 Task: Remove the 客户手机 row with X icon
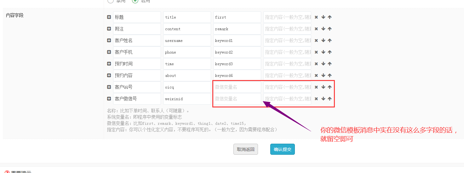pos(316,52)
